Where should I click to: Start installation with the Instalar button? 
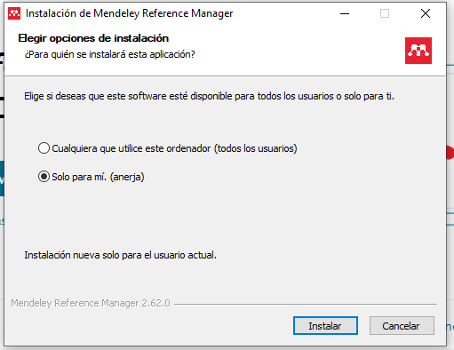[x=325, y=326]
